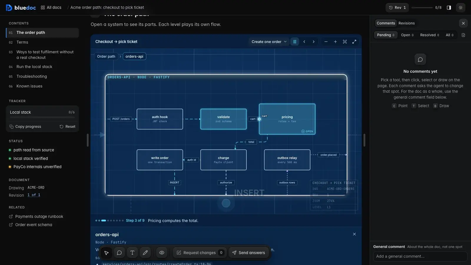
Task: Select the comment bubble tool
Action: (119, 253)
